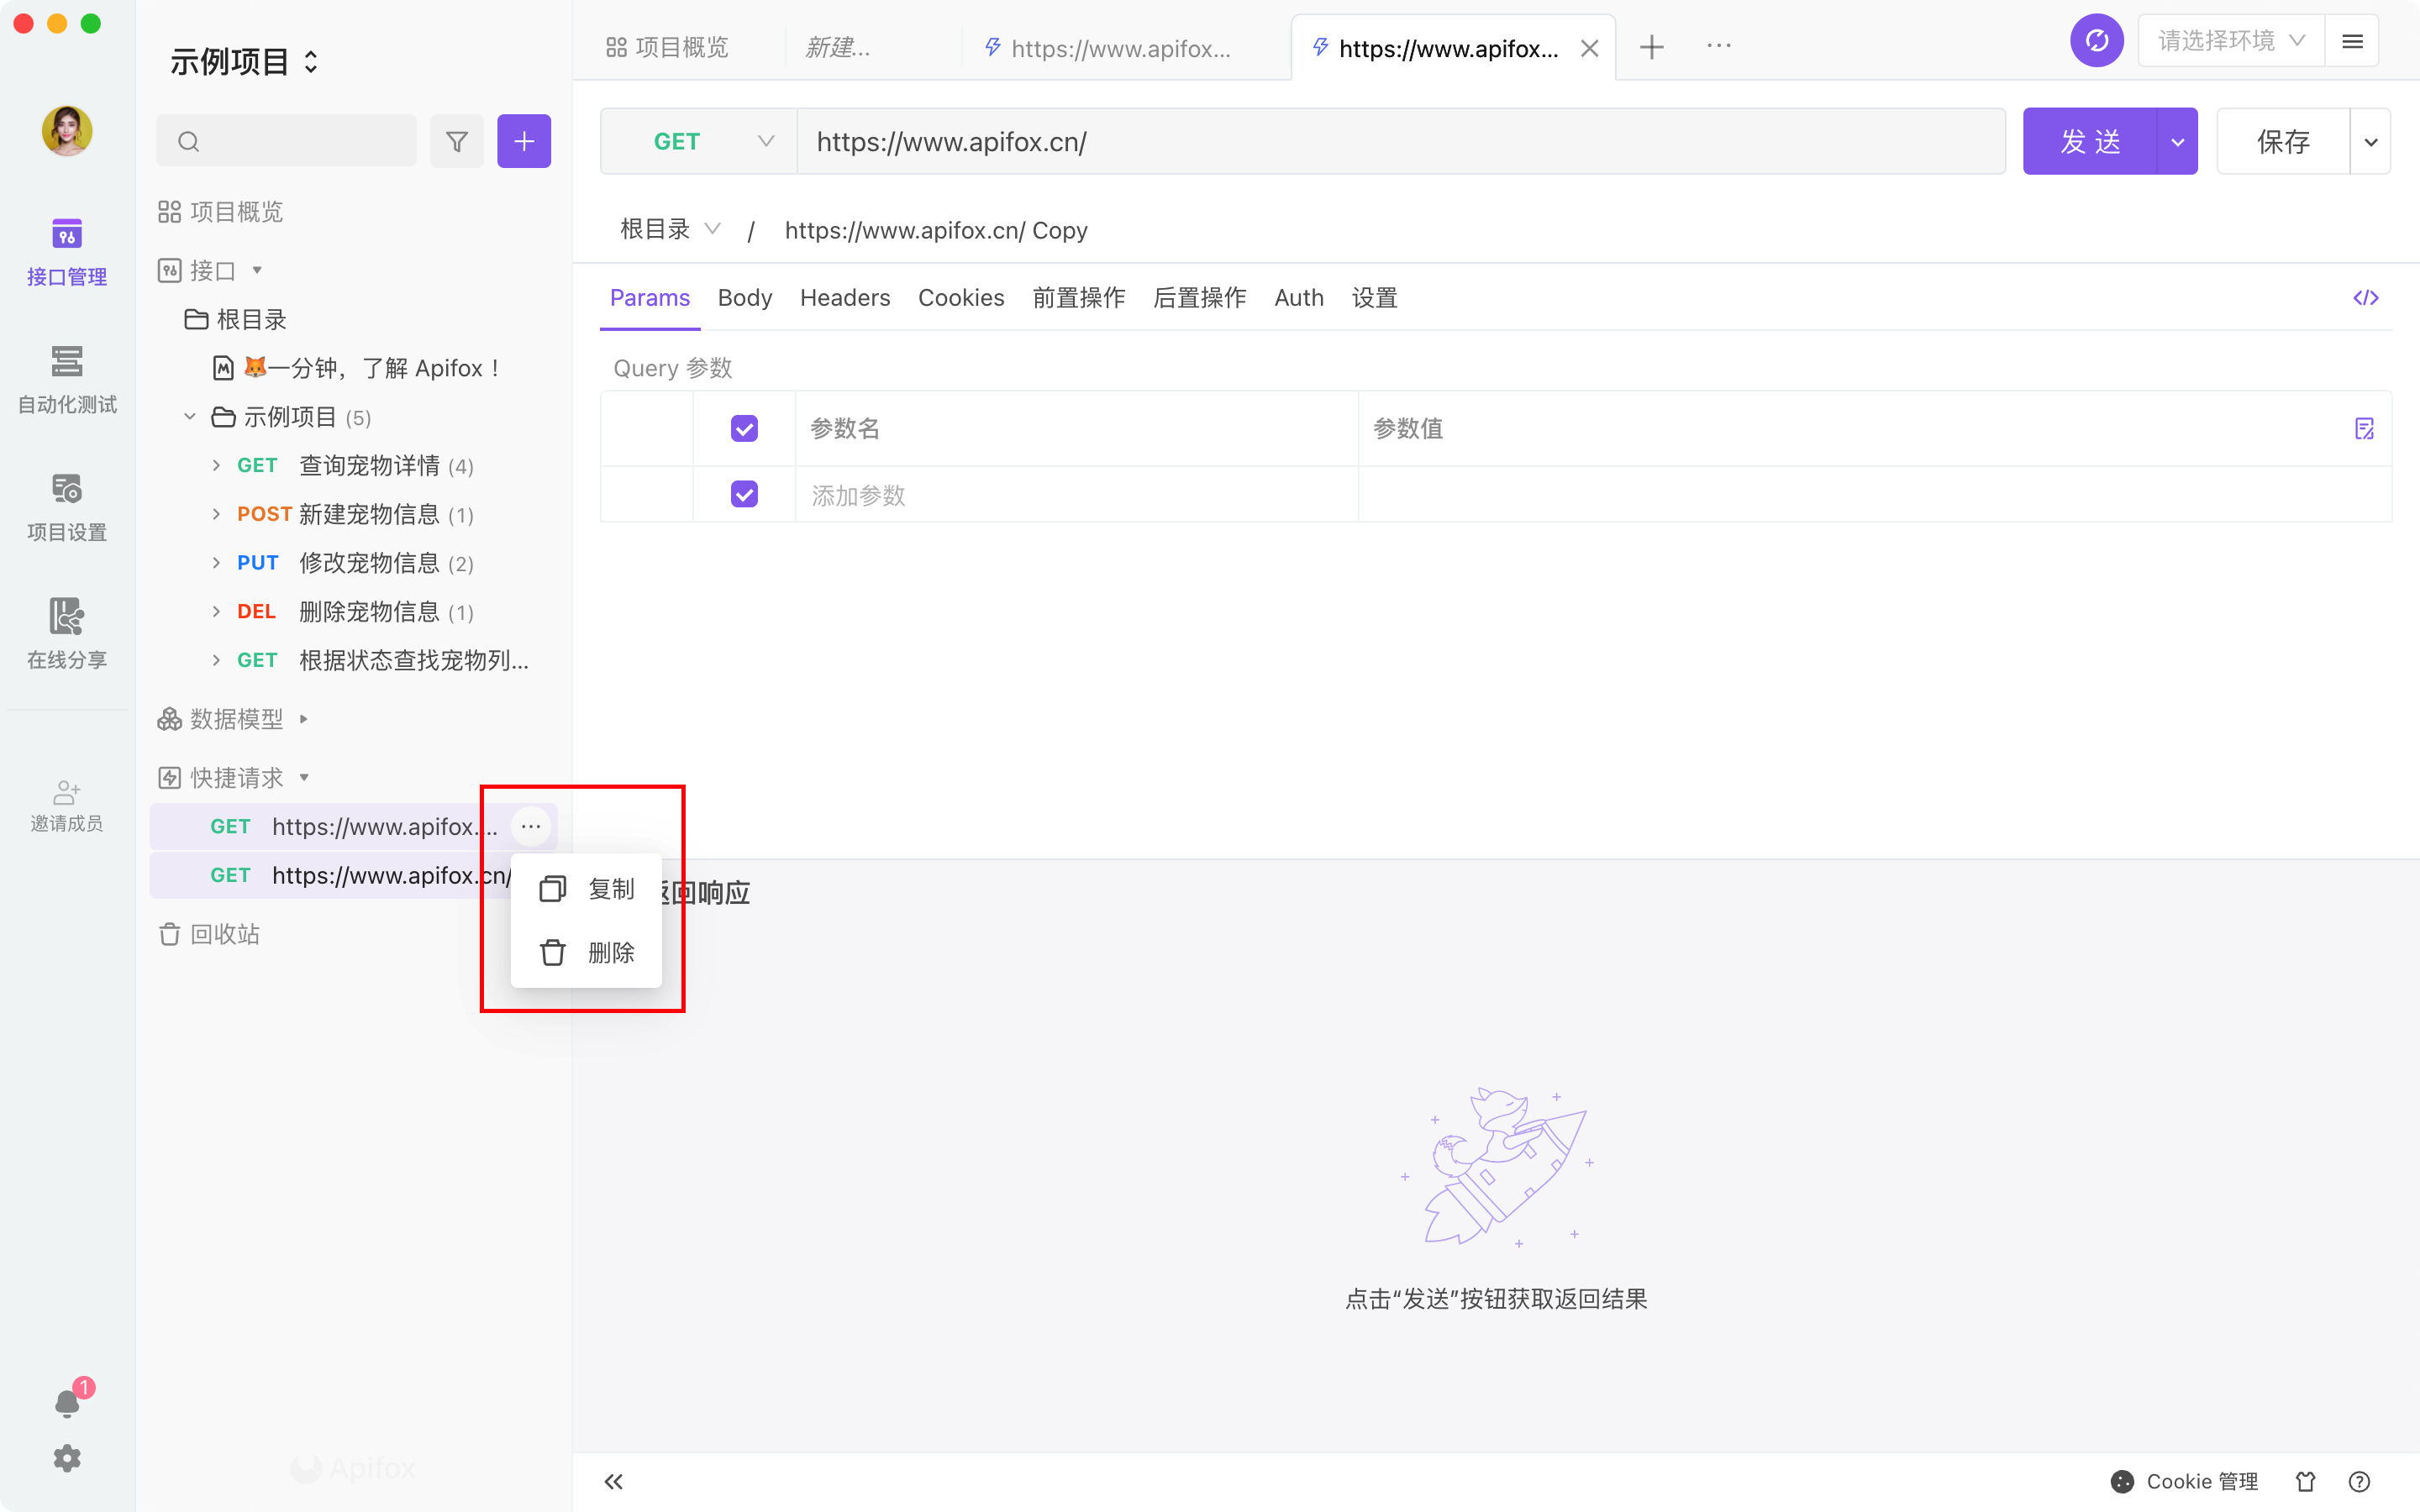Toggle the header checkbox beside 参数名
This screenshot has width=2420, height=1512.
pyautogui.click(x=744, y=429)
